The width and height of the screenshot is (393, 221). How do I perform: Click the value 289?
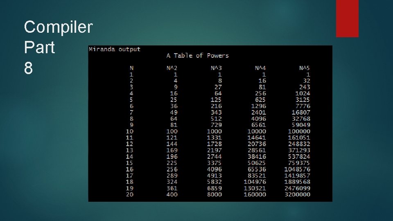coord(172,176)
